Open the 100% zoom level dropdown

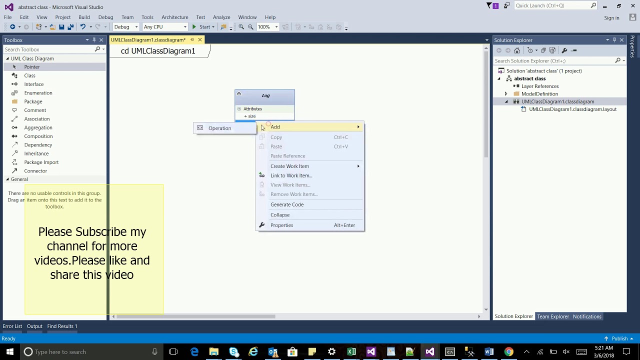click(267, 27)
